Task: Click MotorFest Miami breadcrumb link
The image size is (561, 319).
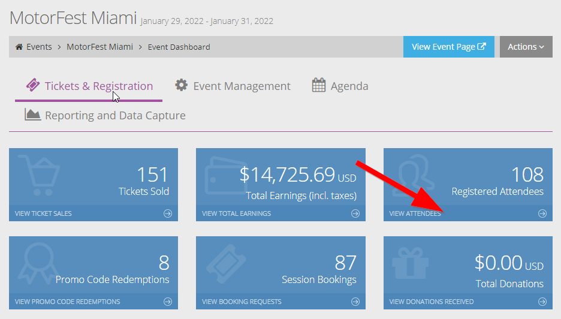Action: pos(100,47)
